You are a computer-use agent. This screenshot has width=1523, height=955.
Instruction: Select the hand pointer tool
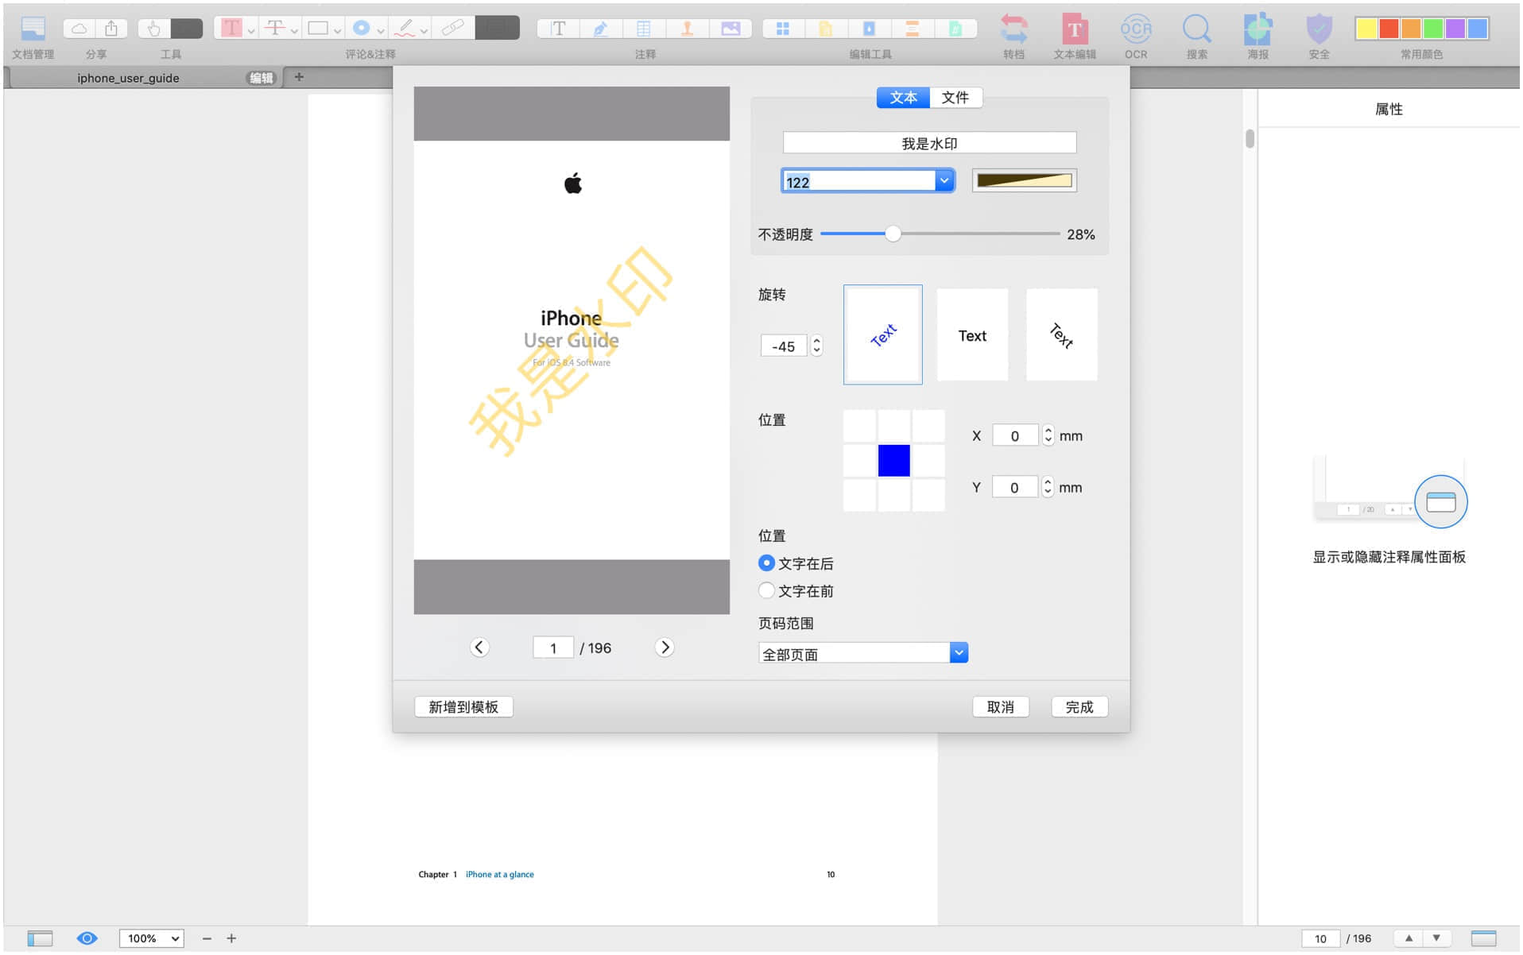click(x=153, y=29)
